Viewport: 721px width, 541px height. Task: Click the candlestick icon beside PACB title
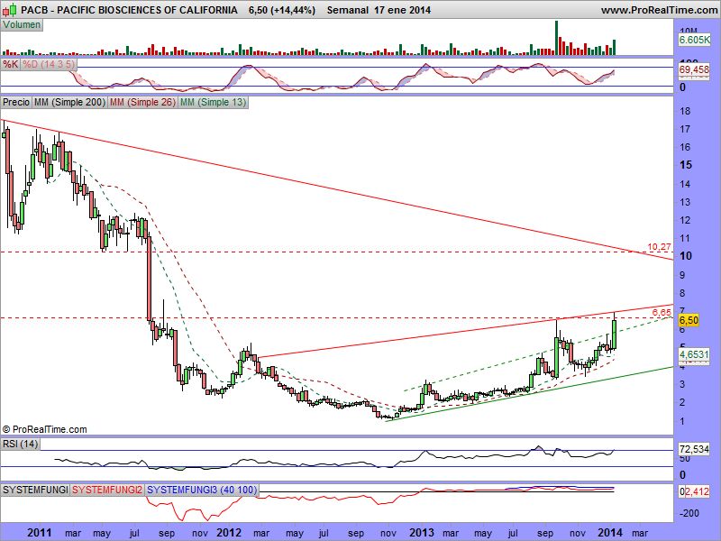[x=10, y=9]
